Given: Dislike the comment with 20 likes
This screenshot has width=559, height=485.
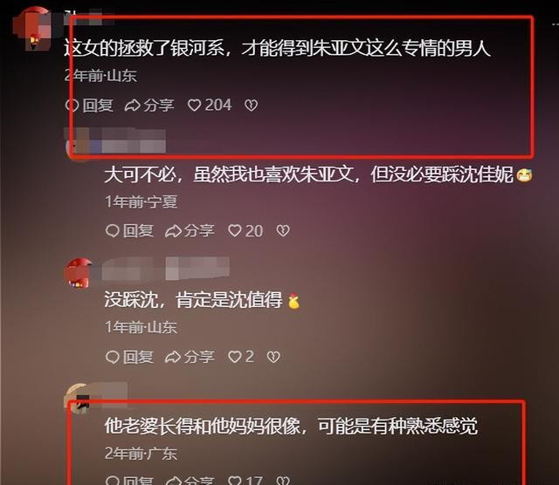Looking at the screenshot, I should (283, 230).
